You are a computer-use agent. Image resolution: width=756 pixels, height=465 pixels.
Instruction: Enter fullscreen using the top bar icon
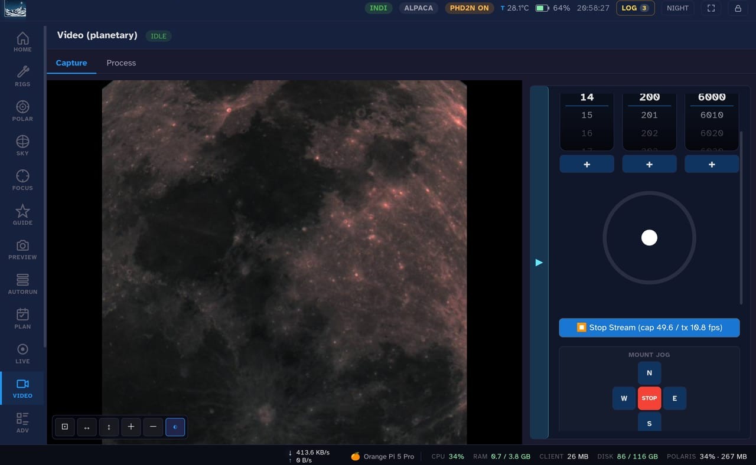(711, 8)
